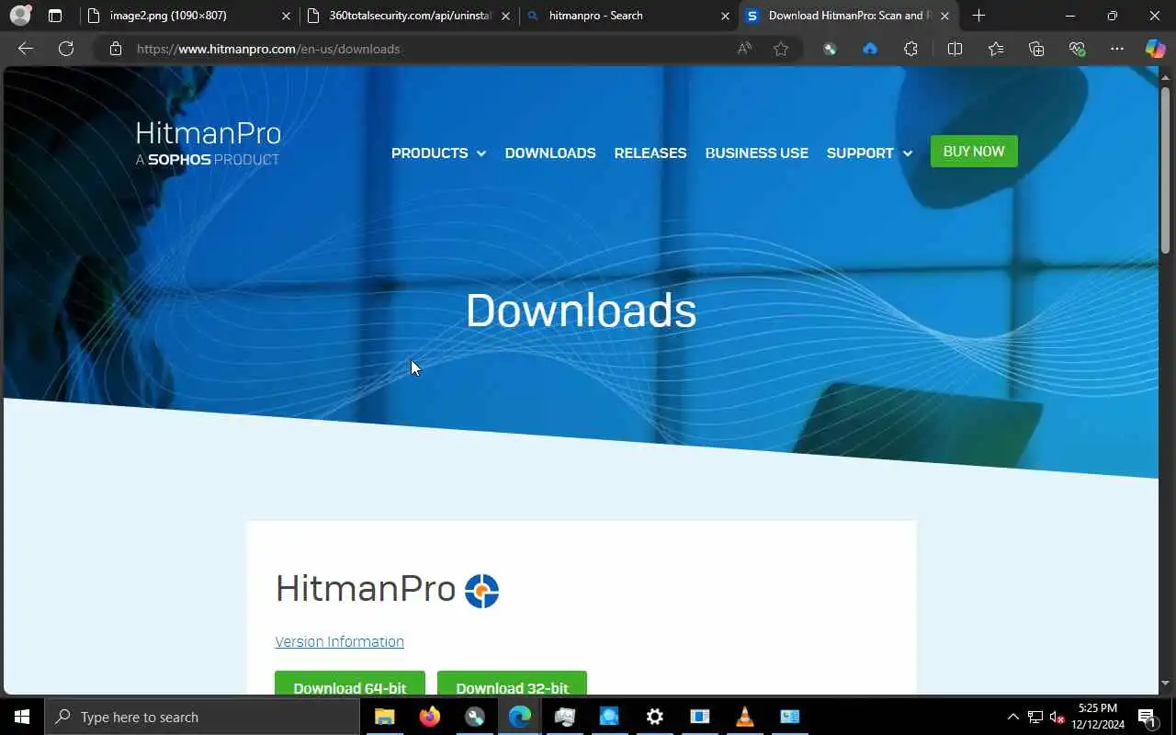Open the Settings and more ellipsis menu
Viewport: 1176px width, 735px height.
pos(1117,49)
